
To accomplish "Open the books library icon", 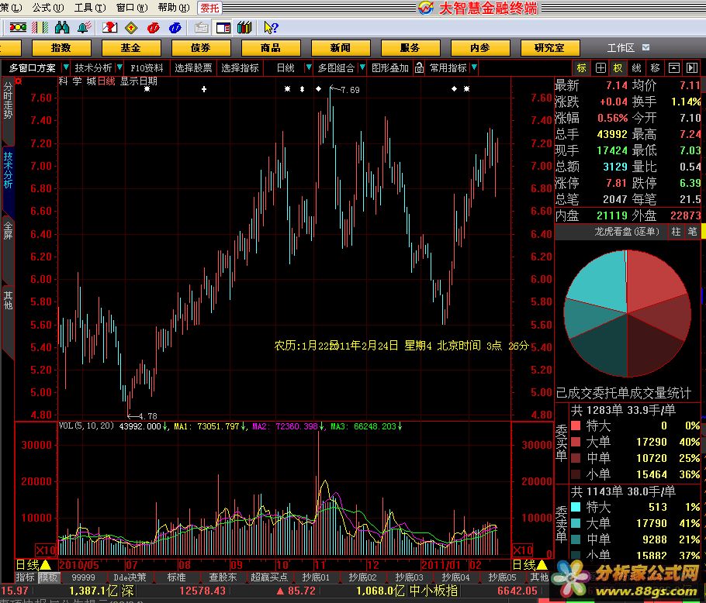I will pyautogui.click(x=244, y=28).
